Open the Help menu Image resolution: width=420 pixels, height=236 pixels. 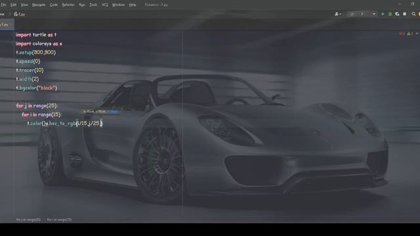pyautogui.click(x=133, y=5)
